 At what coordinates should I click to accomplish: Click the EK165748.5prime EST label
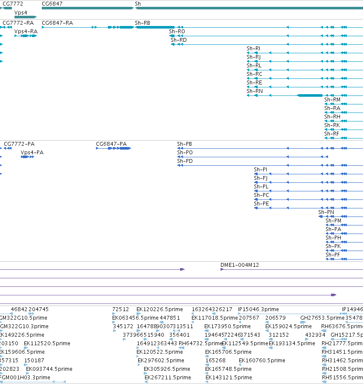tap(228, 369)
